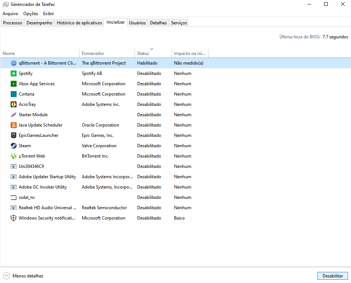This screenshot has height=283, width=351.
Task: Collapse view with Menos detalhes arrow icon
Action: 7,276
